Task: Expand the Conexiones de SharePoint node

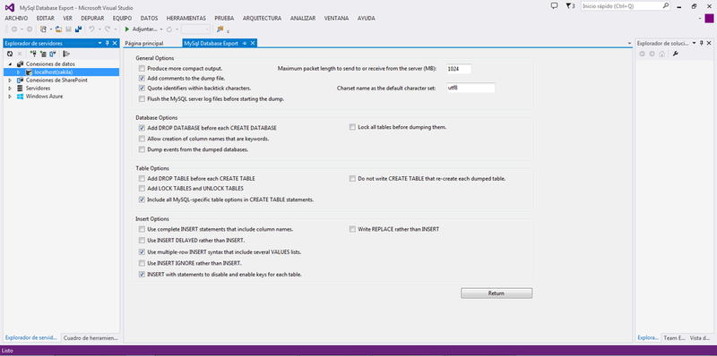Action: tap(10, 81)
